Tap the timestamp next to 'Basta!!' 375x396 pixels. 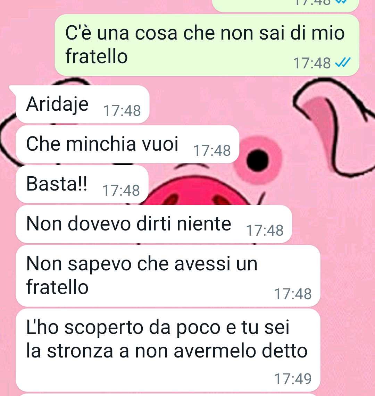(x=121, y=191)
